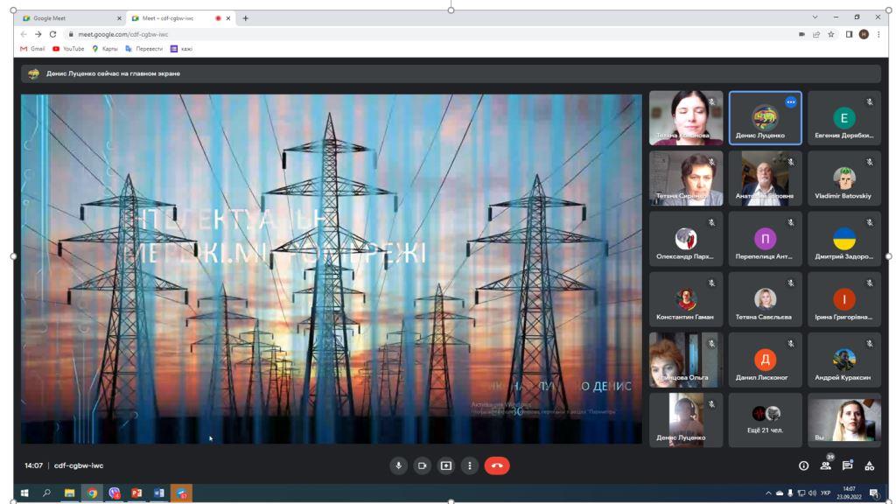Reload the Meet page
This screenshot has width=896, height=504.
(52, 34)
